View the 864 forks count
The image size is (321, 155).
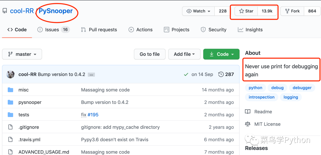[312, 11]
